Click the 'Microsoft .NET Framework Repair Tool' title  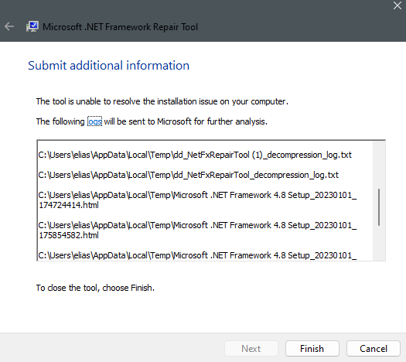point(120,27)
